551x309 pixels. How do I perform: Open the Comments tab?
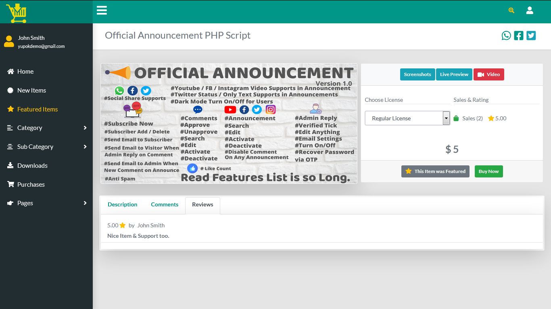(x=165, y=204)
